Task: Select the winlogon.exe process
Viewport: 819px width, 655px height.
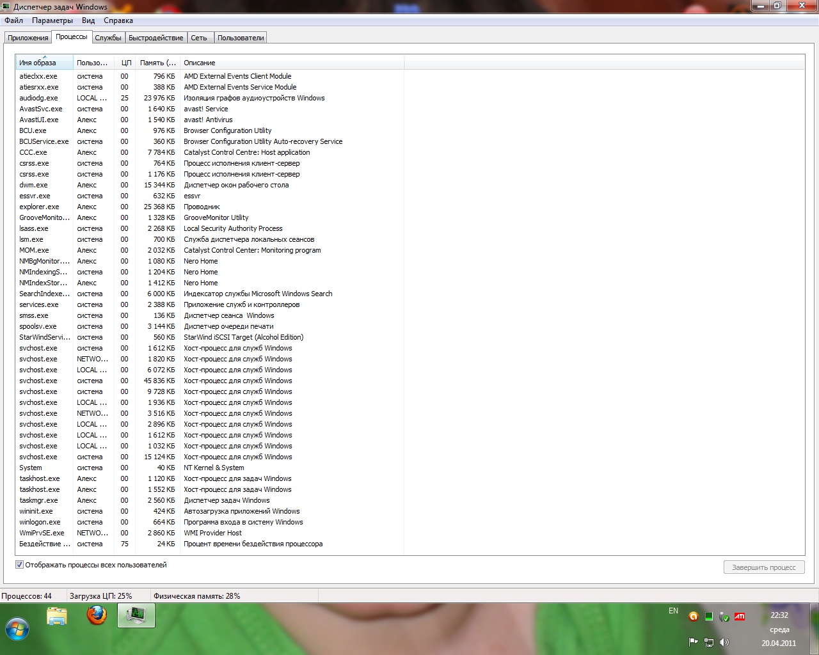Action: [x=210, y=522]
